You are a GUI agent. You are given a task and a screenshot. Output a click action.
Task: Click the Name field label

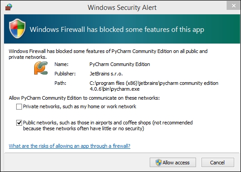point(61,64)
